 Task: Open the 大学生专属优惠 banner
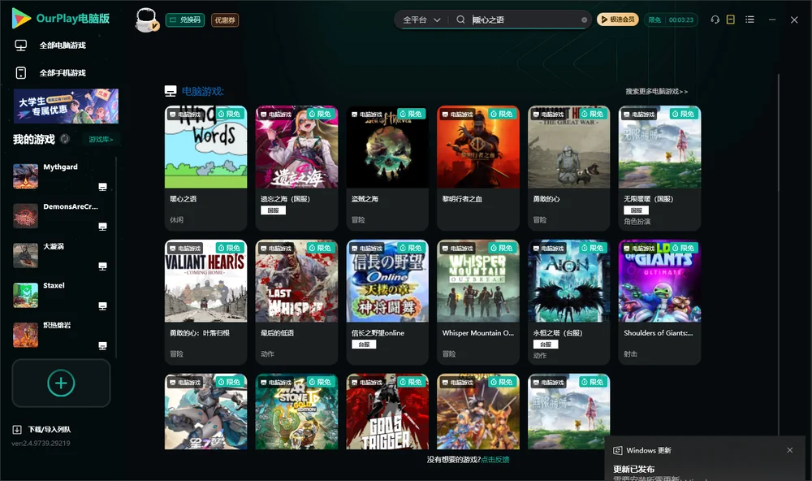coord(67,106)
